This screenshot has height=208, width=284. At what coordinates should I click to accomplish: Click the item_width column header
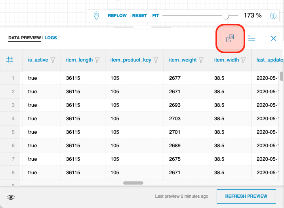click(x=227, y=60)
